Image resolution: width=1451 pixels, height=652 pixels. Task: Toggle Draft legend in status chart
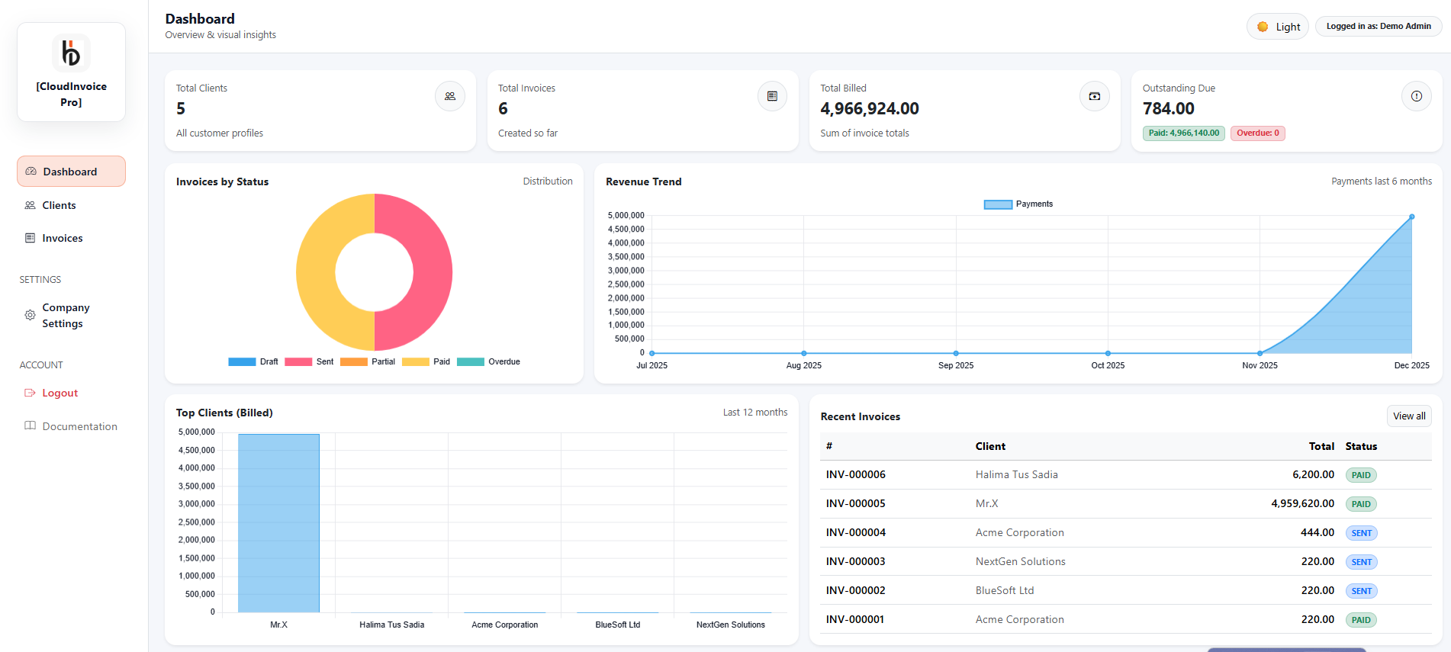(253, 361)
